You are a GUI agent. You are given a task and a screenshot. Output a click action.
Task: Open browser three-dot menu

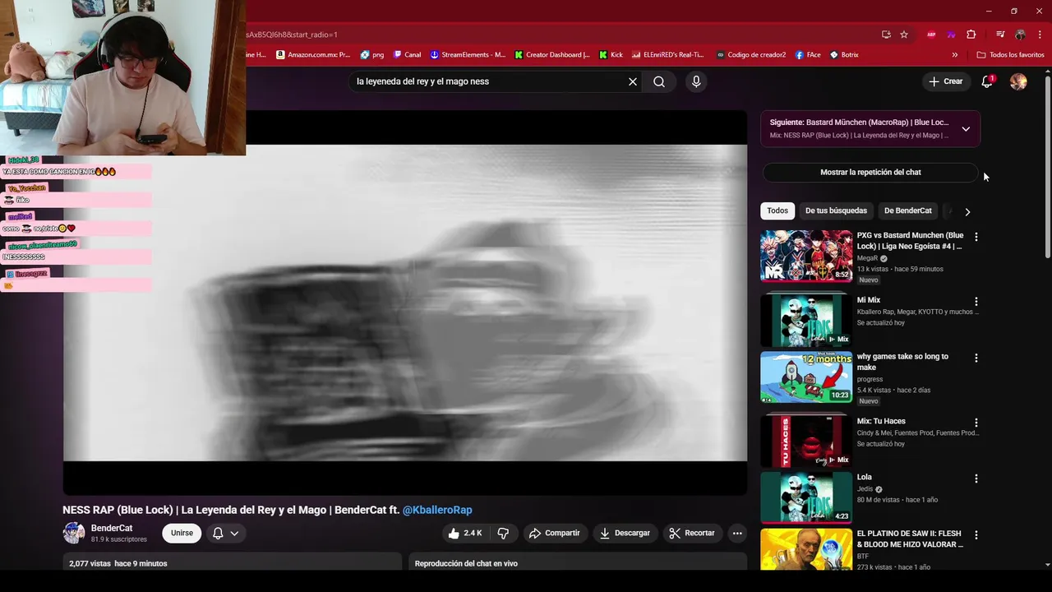tap(1039, 35)
